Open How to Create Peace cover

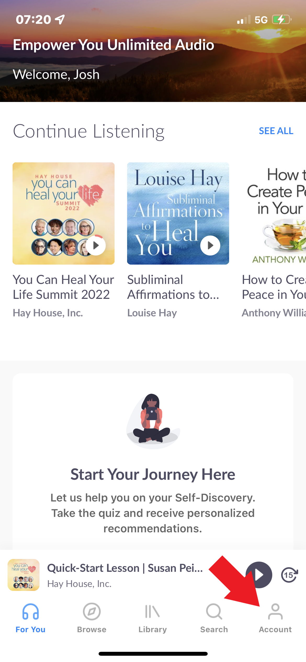pyautogui.click(x=274, y=213)
